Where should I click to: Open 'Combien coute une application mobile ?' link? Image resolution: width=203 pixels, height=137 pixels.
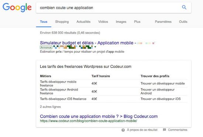pos(99,116)
